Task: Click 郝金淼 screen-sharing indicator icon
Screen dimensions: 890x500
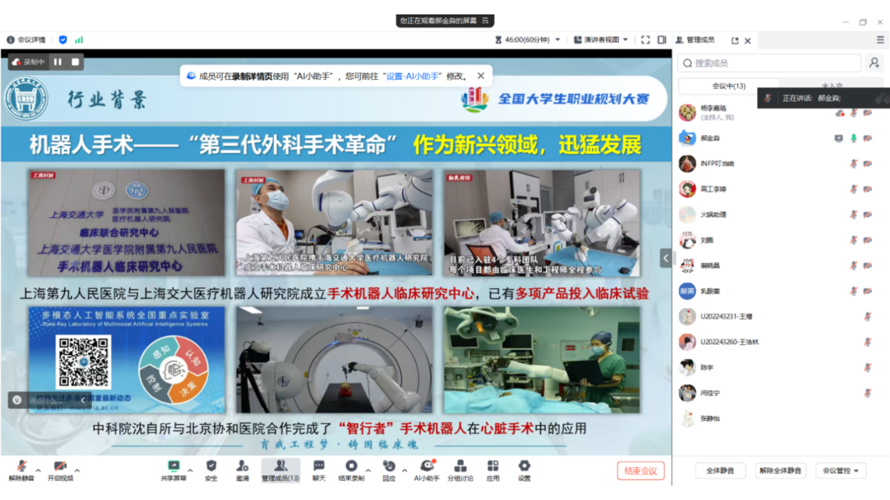Action: pyautogui.click(x=838, y=138)
